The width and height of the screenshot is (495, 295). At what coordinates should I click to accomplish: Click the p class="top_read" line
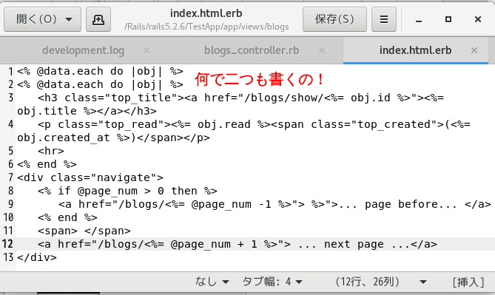254,124
